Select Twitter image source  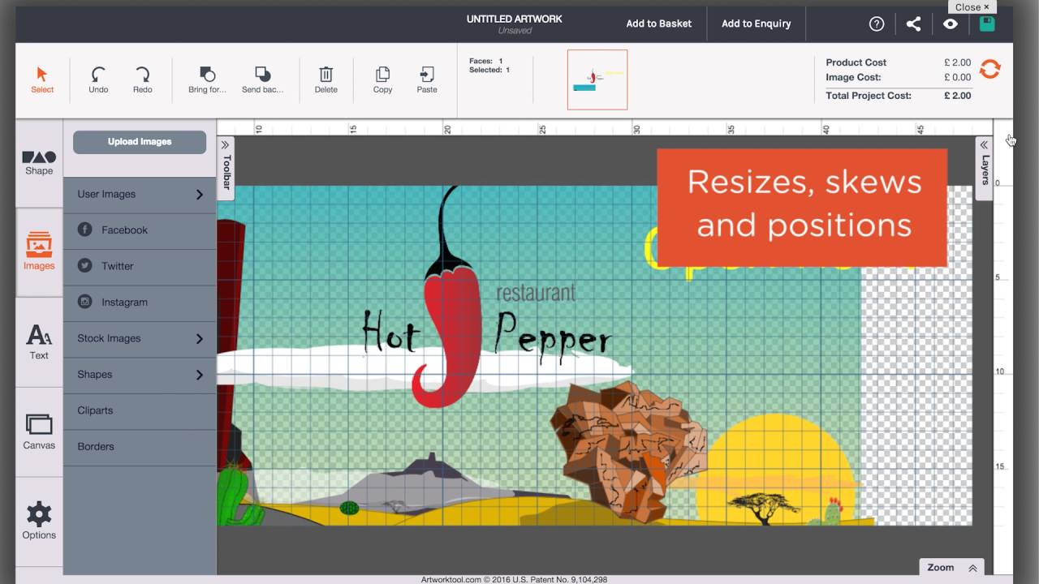coord(140,266)
